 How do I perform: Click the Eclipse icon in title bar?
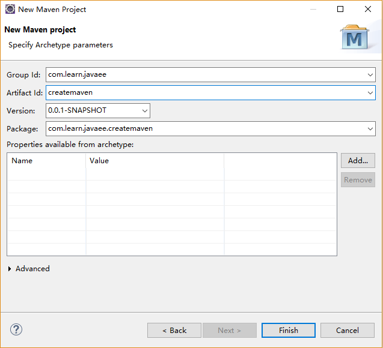point(10,9)
